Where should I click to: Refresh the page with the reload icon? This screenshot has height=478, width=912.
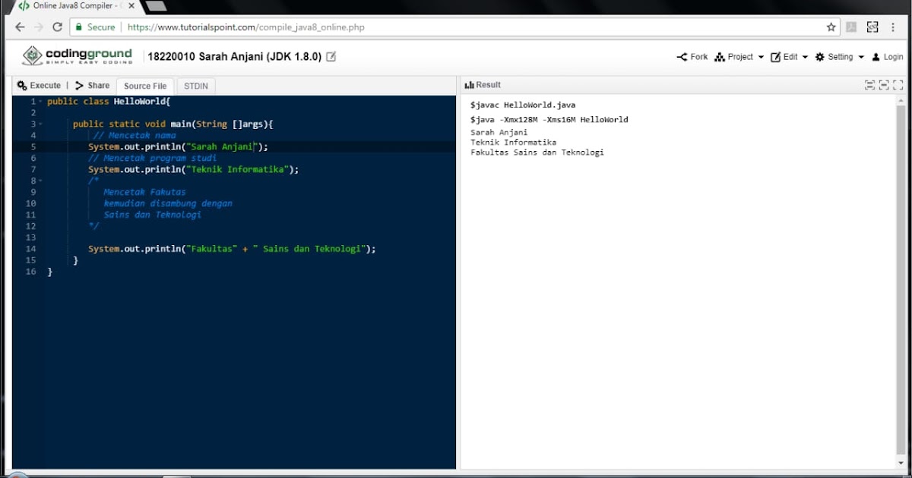58,26
